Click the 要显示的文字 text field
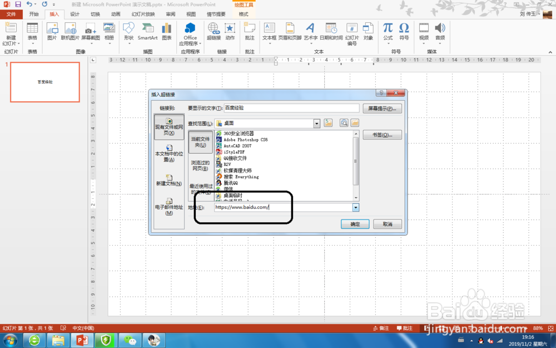Viewport: 556px width, 348px height. (x=291, y=108)
